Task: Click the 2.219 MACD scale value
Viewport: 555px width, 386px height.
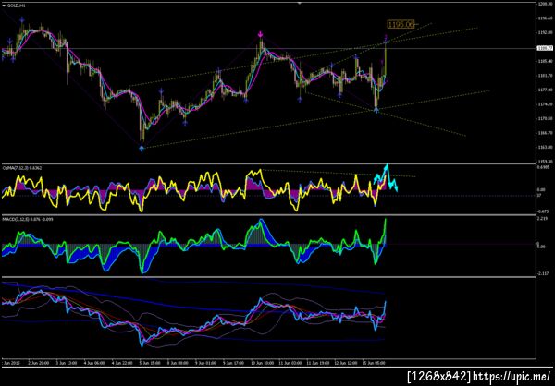Action: (542, 219)
